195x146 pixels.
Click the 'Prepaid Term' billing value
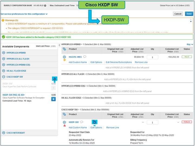(137, 143)
